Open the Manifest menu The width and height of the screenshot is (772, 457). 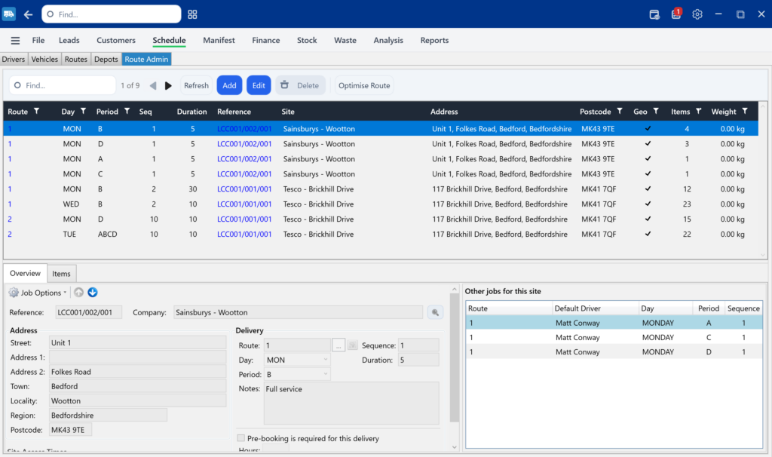pos(219,41)
